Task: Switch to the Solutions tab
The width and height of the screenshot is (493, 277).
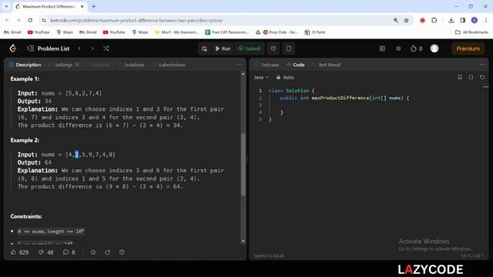Action: pyautogui.click(x=131, y=65)
